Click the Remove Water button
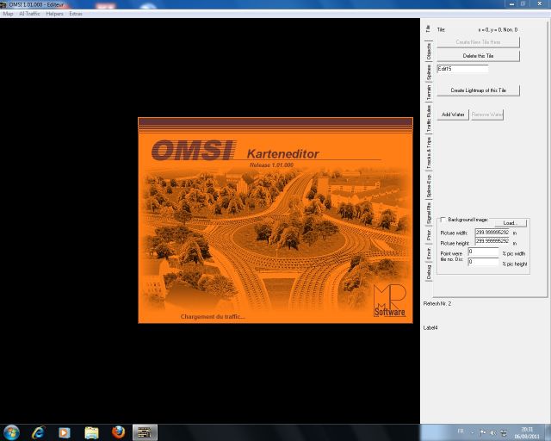The width and height of the screenshot is (551, 441). point(487,115)
